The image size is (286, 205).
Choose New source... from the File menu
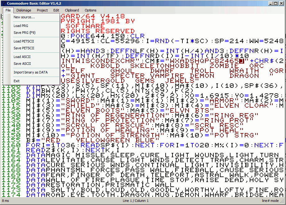click(24, 17)
